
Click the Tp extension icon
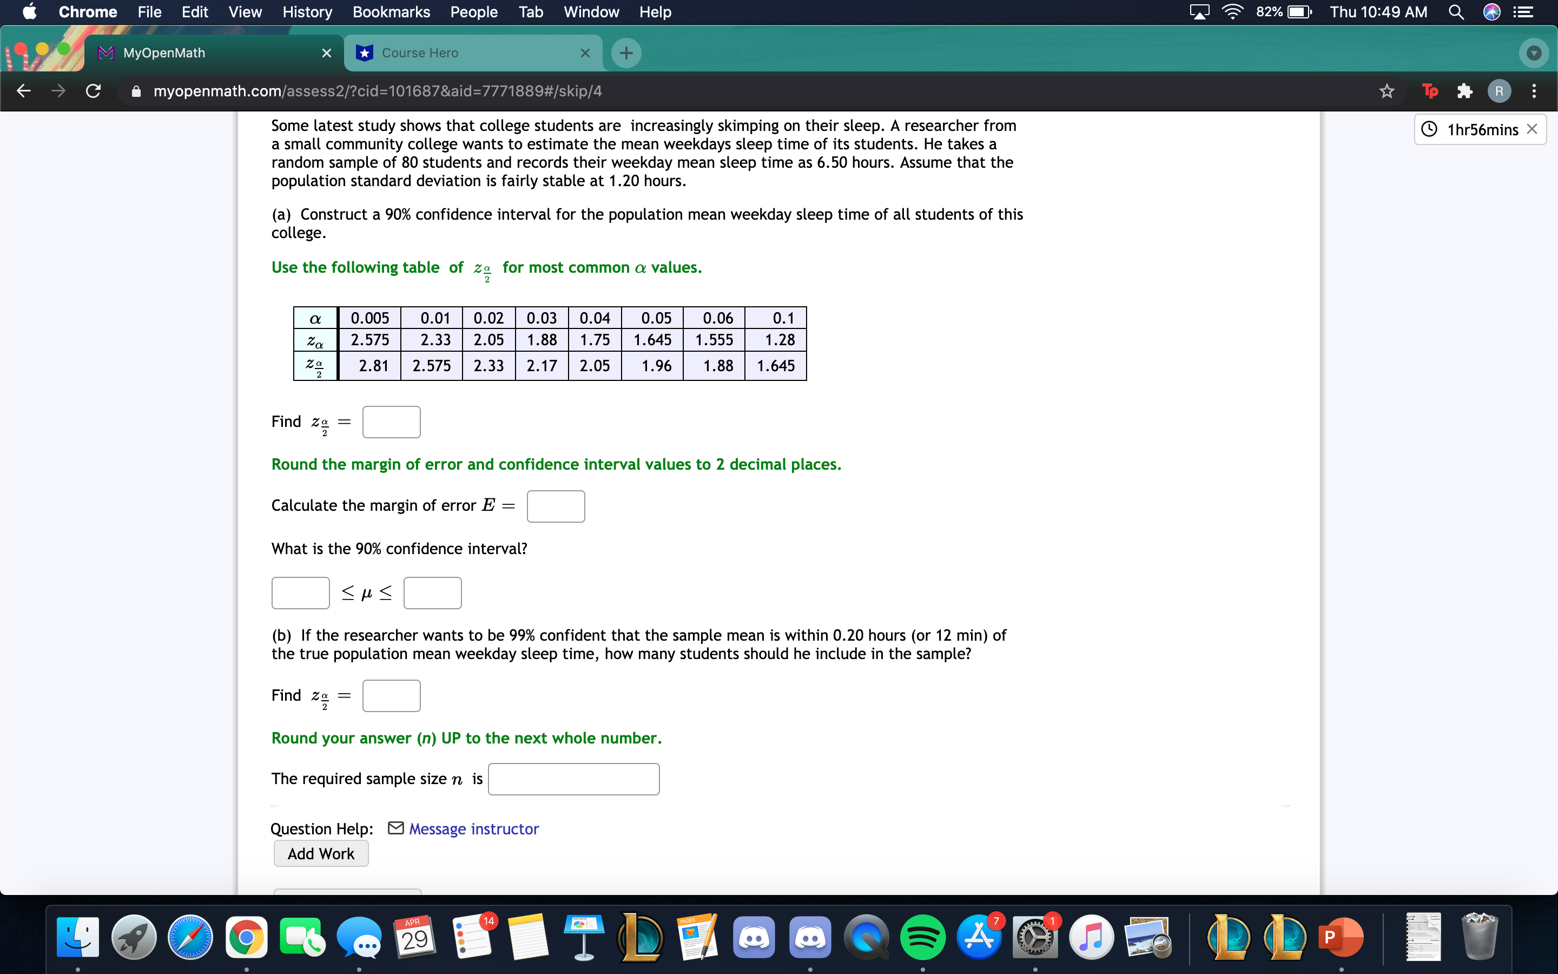pos(1430,91)
